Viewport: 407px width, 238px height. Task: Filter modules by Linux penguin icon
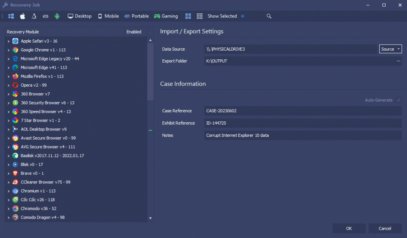tap(34, 16)
